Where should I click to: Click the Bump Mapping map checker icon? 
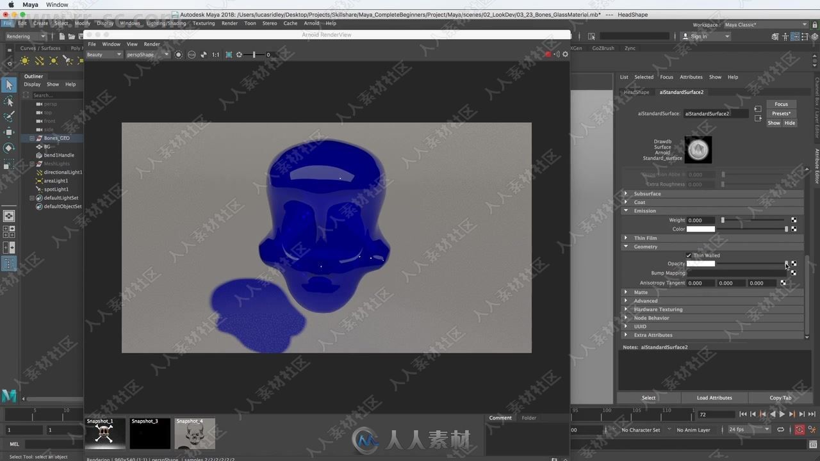[794, 273]
